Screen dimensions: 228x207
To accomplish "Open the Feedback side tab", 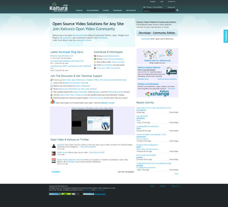I will coord(226,36).
